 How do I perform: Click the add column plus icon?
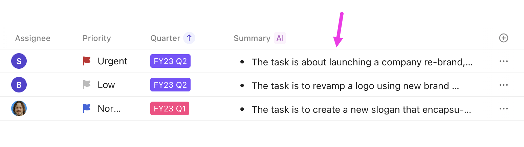coord(504,38)
